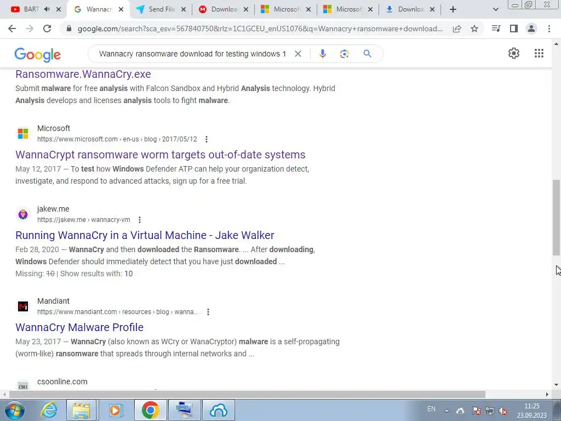Toggle the Chrome side panel
This screenshot has width=561, height=421.
(x=513, y=29)
